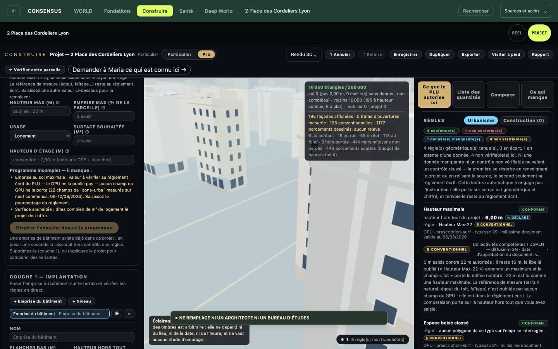The image size is (558, 349).
Task: Select the Construire tab
Action: tap(155, 11)
